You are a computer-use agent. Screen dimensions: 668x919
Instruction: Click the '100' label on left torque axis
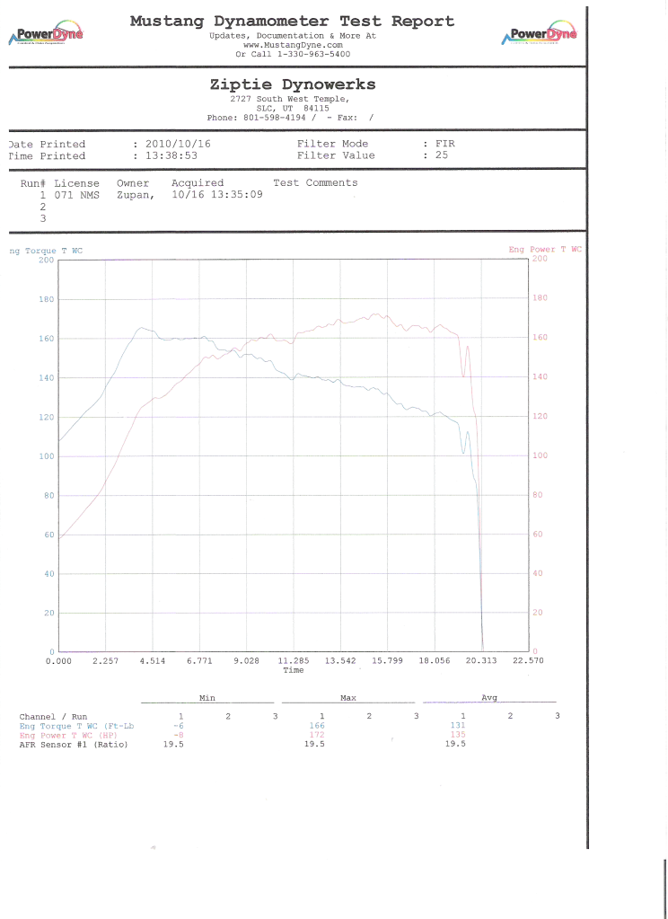tap(47, 456)
